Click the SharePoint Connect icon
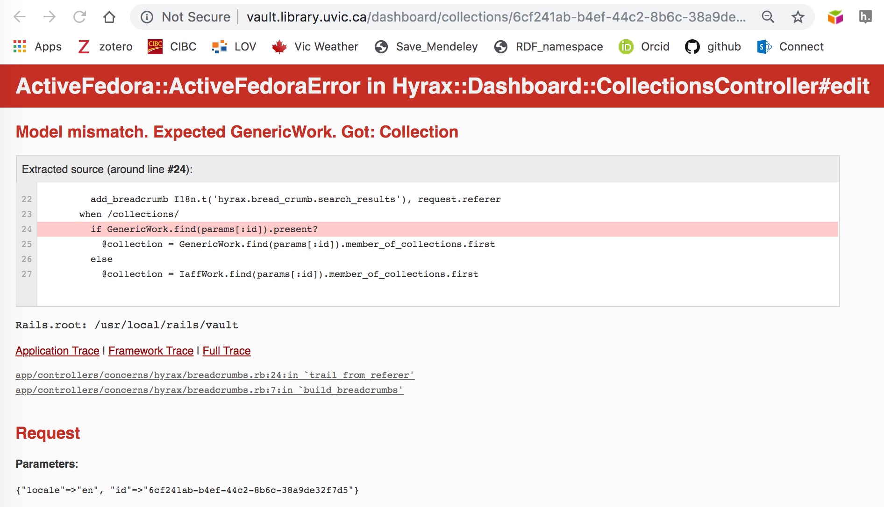This screenshot has height=507, width=884. [764, 47]
